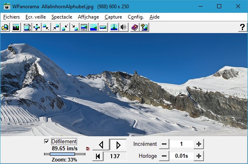Click the Incrément value field showing 1
248x164 pixels.
[x=181, y=144]
